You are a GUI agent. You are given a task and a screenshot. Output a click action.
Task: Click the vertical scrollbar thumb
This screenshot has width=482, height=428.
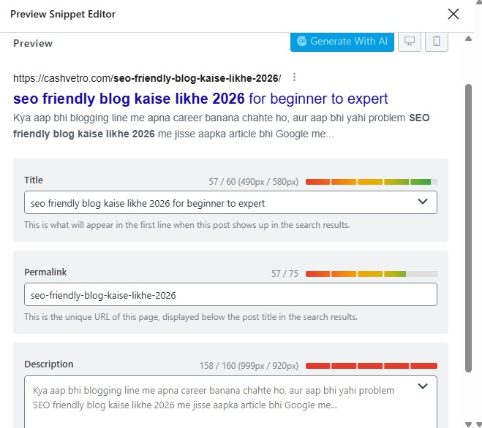(469, 226)
